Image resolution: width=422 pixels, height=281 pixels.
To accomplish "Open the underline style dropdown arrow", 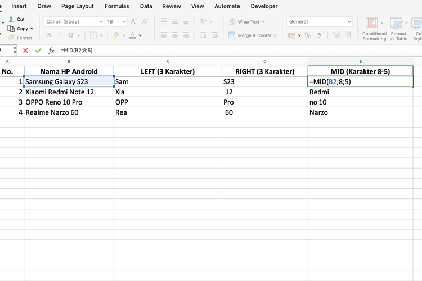I will (x=79, y=35).
